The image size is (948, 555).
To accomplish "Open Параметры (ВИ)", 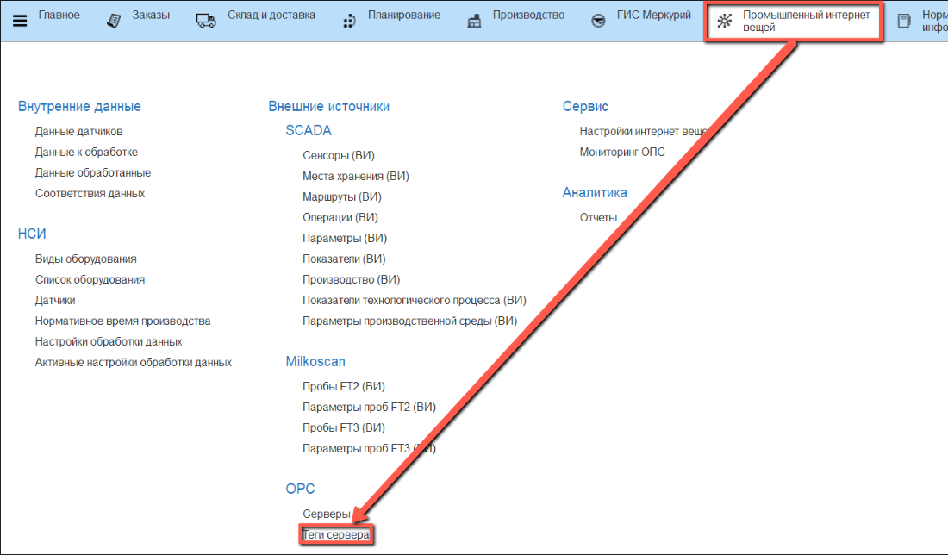I will (345, 238).
